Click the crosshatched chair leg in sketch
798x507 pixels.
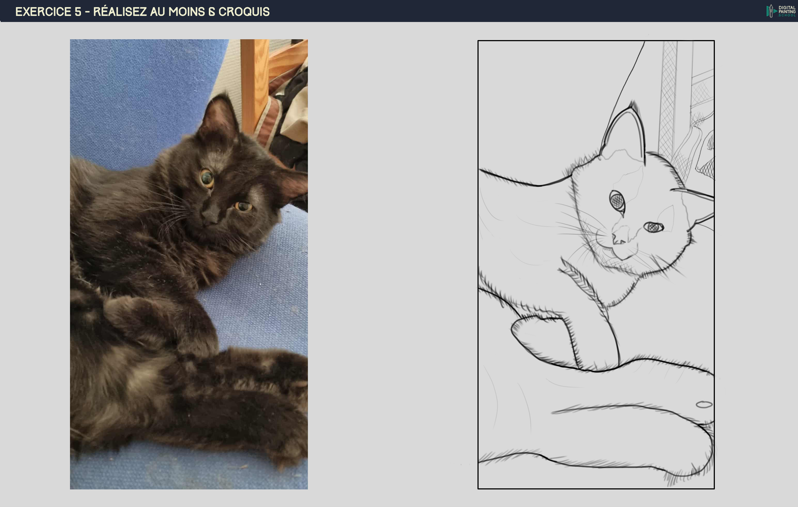coord(668,96)
